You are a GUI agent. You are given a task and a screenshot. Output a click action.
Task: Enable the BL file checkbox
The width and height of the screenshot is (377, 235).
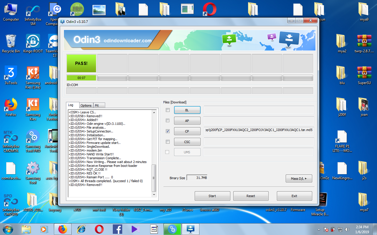[x=168, y=110]
